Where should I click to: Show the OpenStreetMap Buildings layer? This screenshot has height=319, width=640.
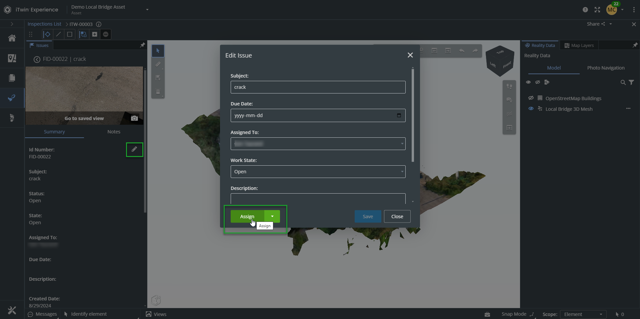coord(531,98)
